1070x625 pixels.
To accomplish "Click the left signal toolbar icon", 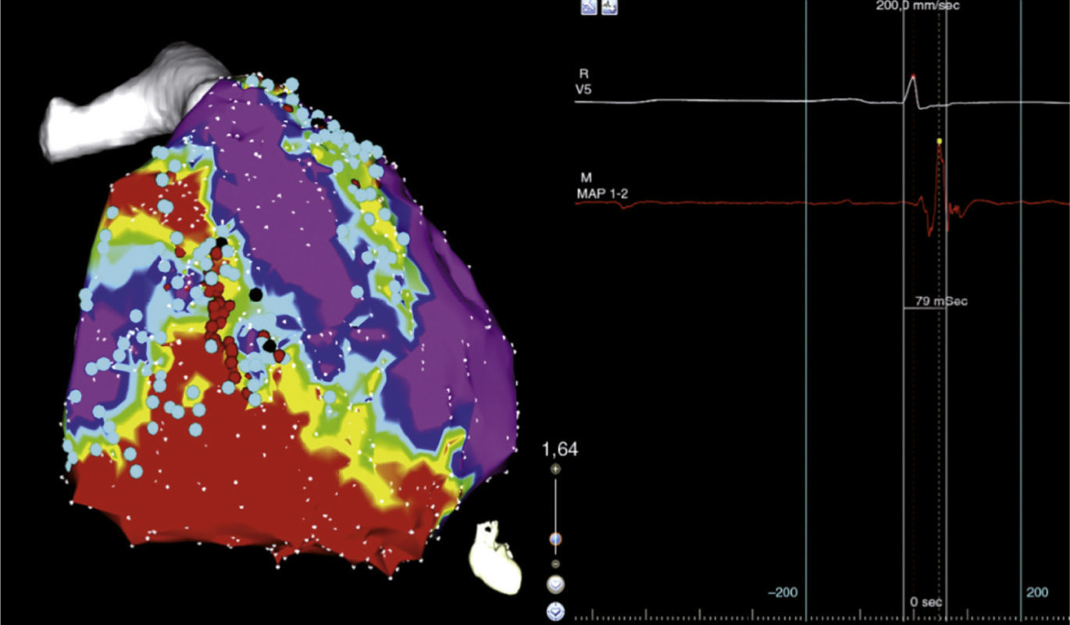I will point(589,7).
